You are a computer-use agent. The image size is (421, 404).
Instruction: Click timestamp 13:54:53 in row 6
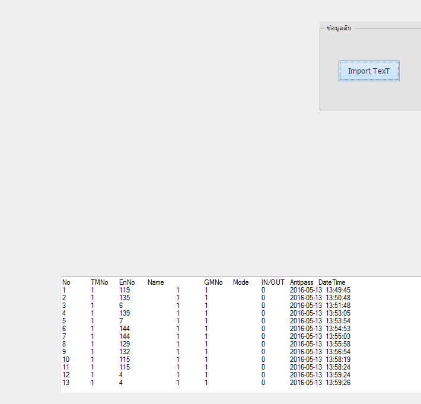(338, 329)
